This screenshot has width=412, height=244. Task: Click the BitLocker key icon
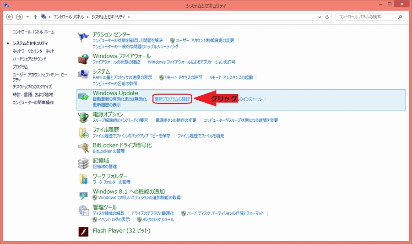(x=84, y=148)
